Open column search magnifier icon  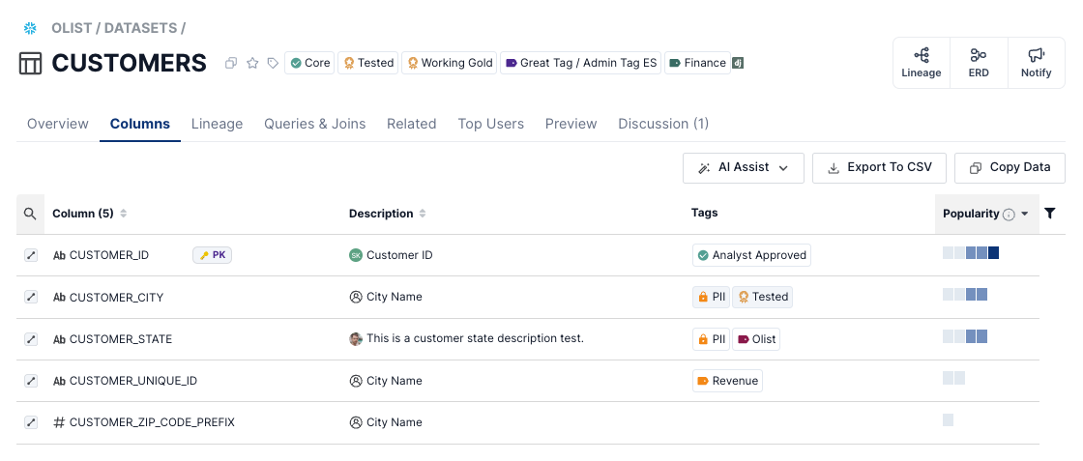30,214
